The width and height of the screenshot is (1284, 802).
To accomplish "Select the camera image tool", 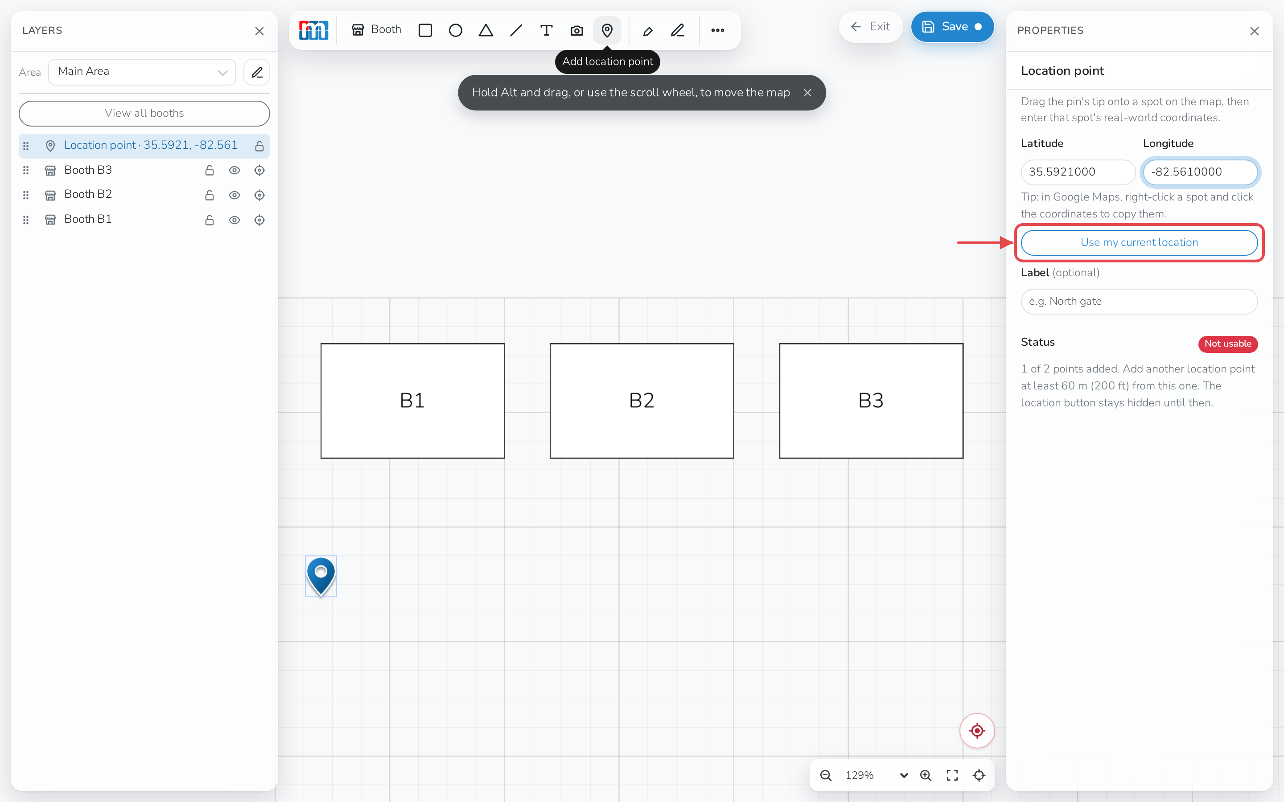I will coord(577,30).
